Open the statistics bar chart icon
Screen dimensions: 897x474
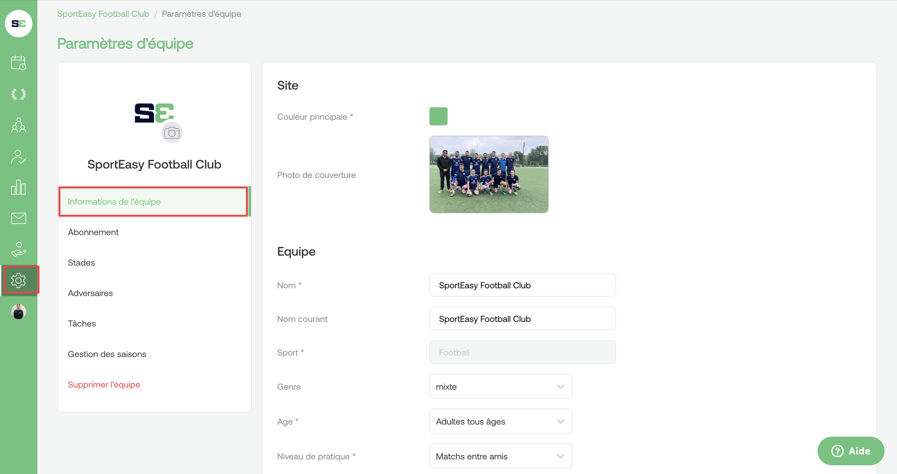click(x=18, y=188)
